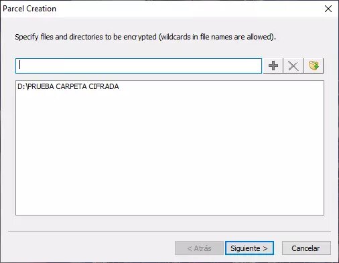The image size is (339, 263).
Task: Go back using the grayed Atrás button
Action: (199, 248)
